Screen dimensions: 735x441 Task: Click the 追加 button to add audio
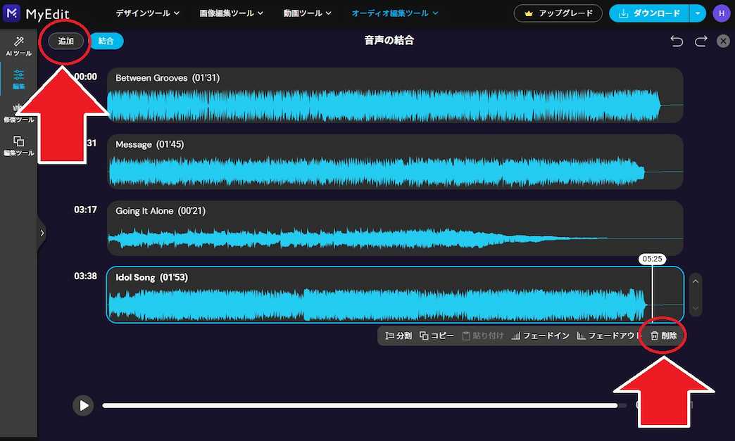click(x=65, y=41)
